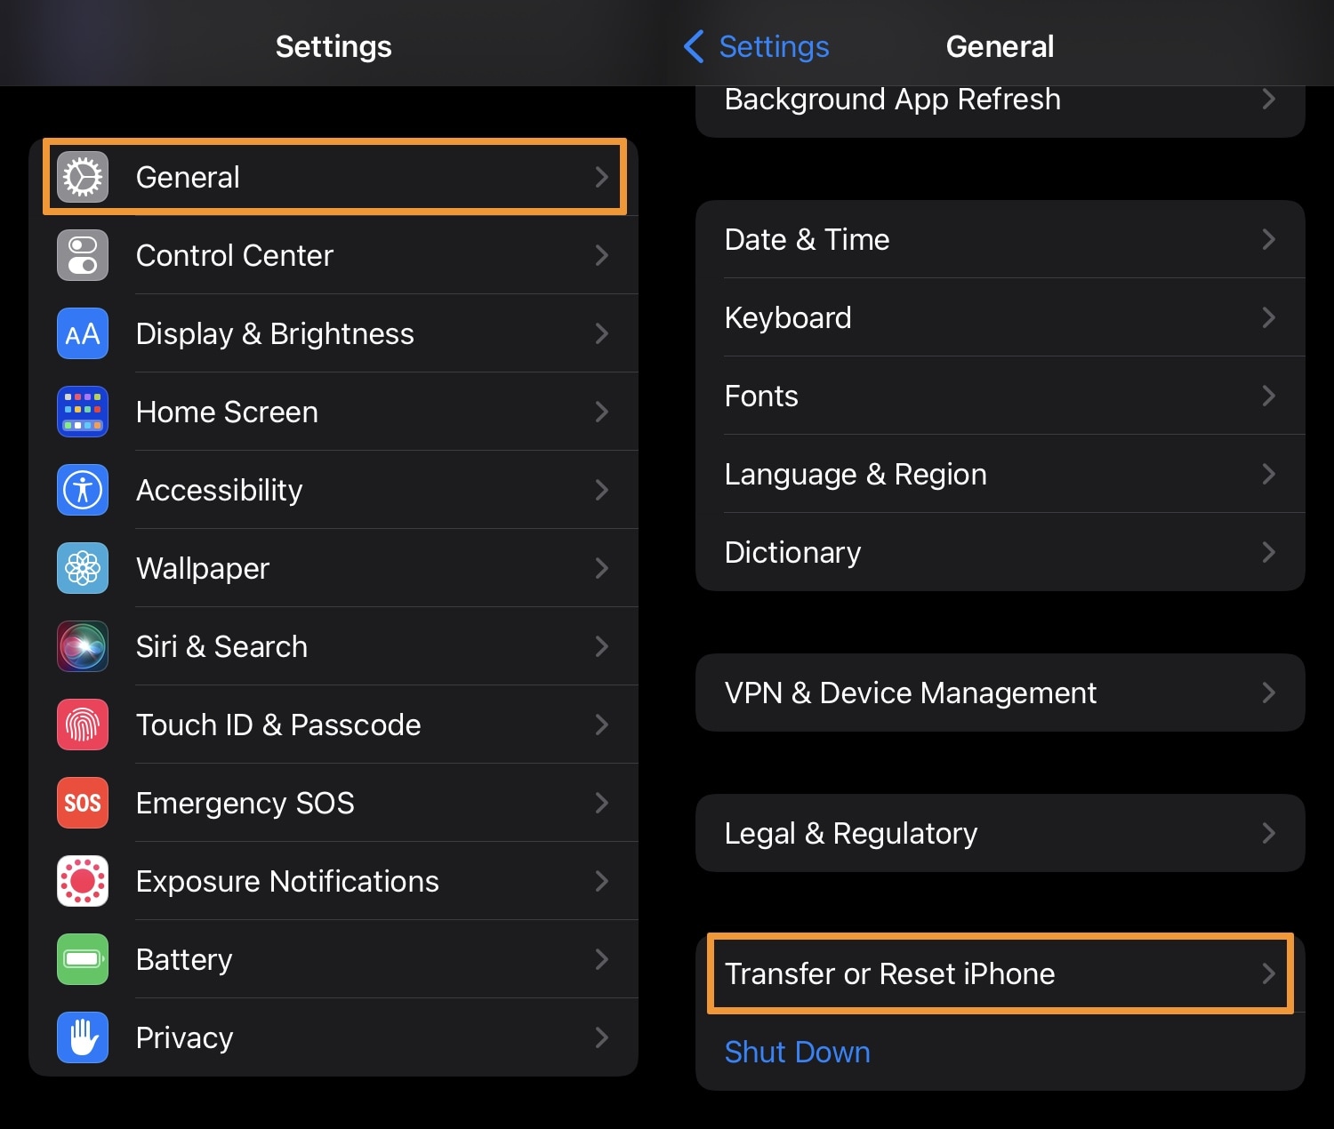Viewport: 1334px width, 1129px height.
Task: Click chevron on Exposure Notifications row
Action: (602, 881)
